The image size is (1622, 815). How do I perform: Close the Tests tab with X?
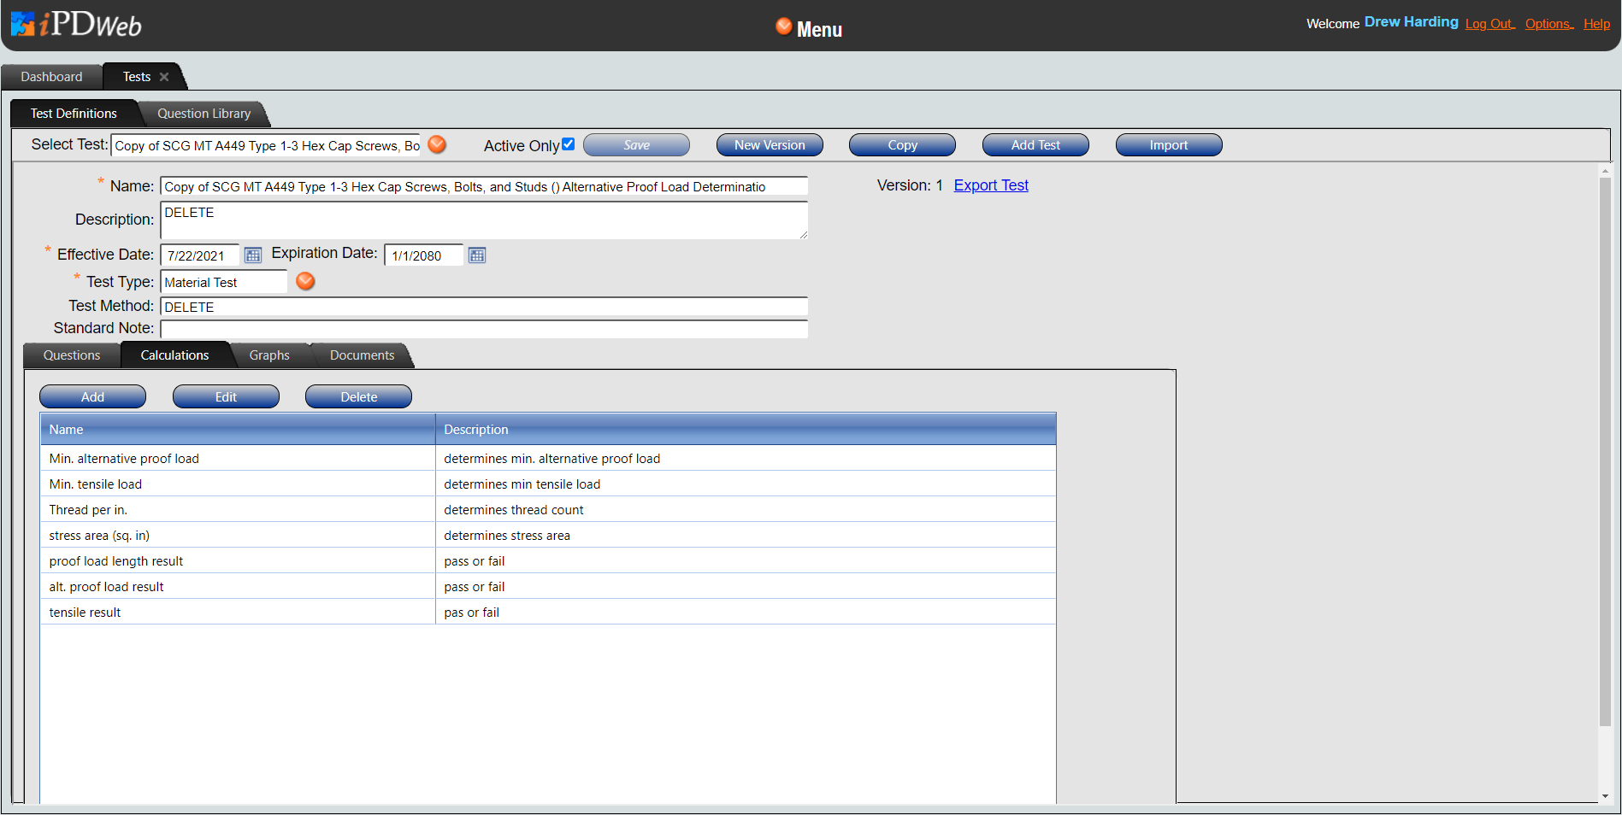pos(164,77)
